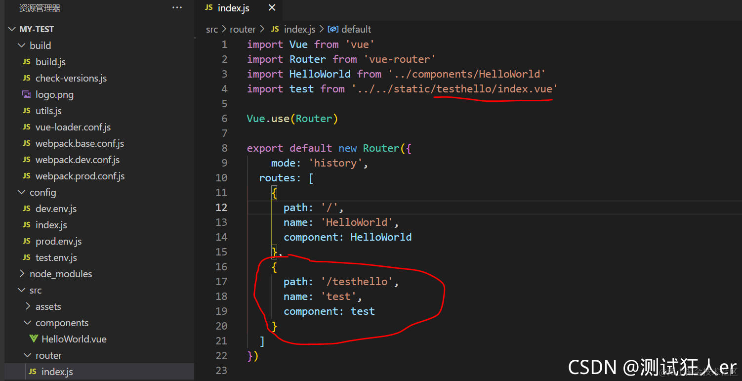This screenshot has width=742, height=381.
Task: Click the Vue icon on HelloWorld.vue
Action: pyautogui.click(x=33, y=339)
